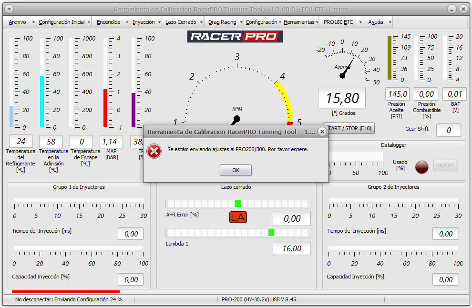Click the red error icon in dialog

tap(154, 151)
